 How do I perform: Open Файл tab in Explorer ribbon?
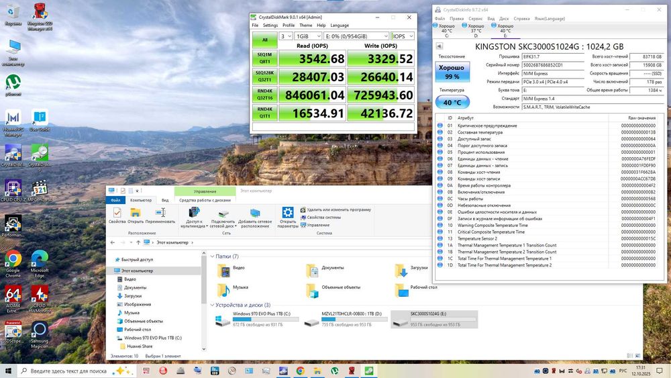click(x=115, y=200)
